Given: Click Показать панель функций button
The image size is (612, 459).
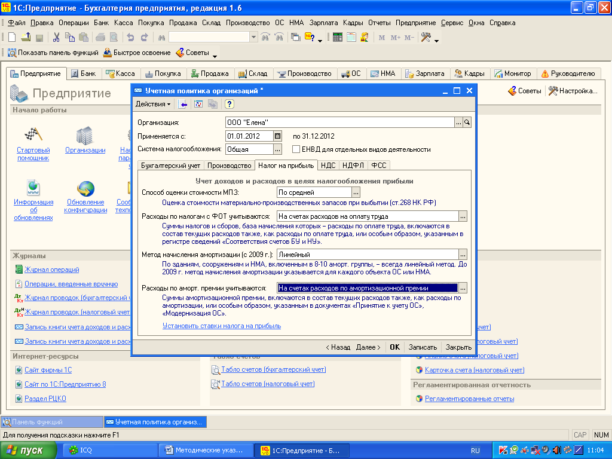Looking at the screenshot, I should click(53, 53).
